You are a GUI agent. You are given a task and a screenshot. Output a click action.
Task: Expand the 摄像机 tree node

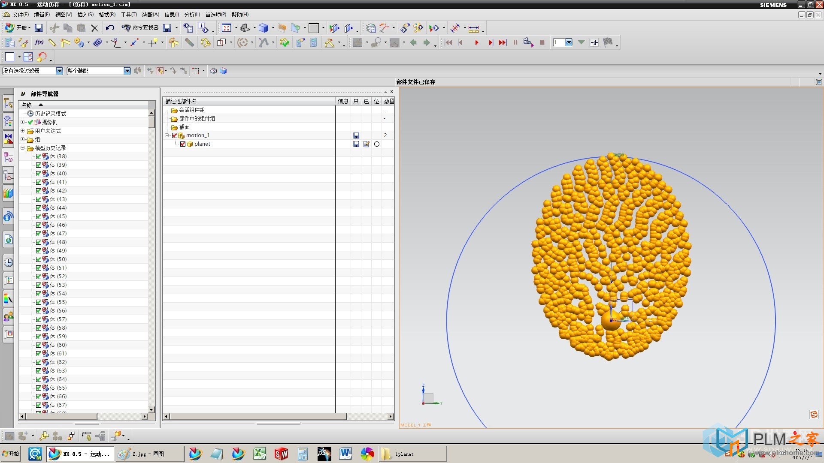[23, 122]
